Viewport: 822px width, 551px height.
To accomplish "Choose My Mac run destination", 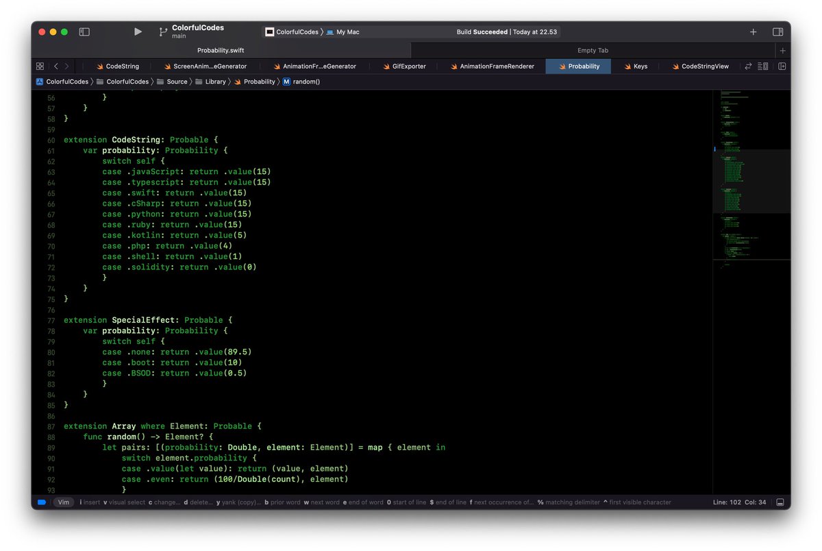I will [x=343, y=32].
